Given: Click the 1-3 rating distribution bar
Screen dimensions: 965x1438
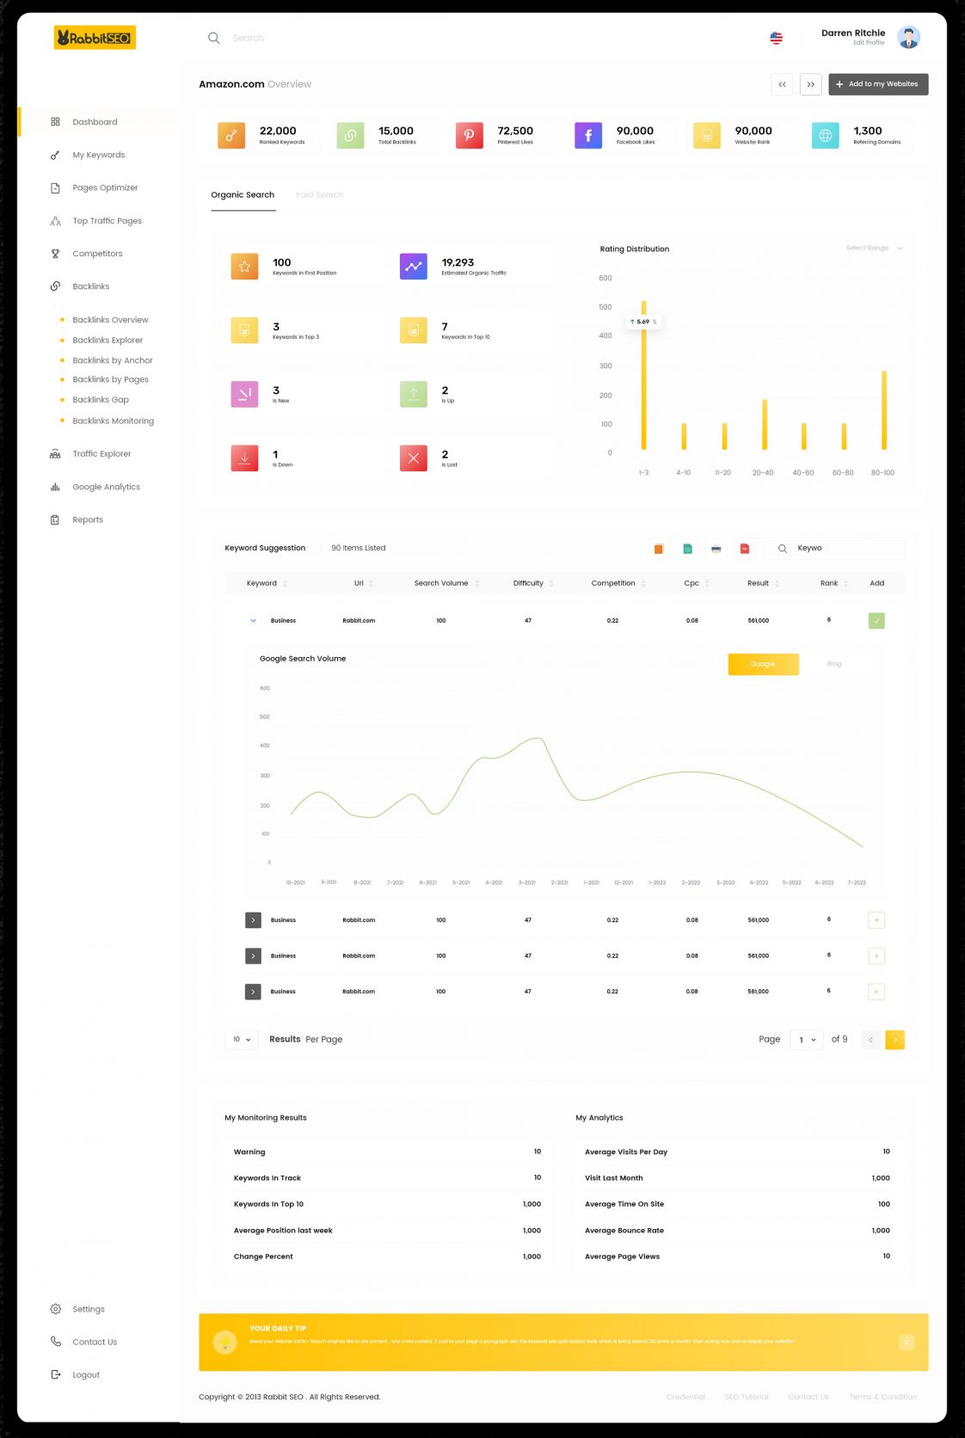Looking at the screenshot, I should pyautogui.click(x=643, y=375).
